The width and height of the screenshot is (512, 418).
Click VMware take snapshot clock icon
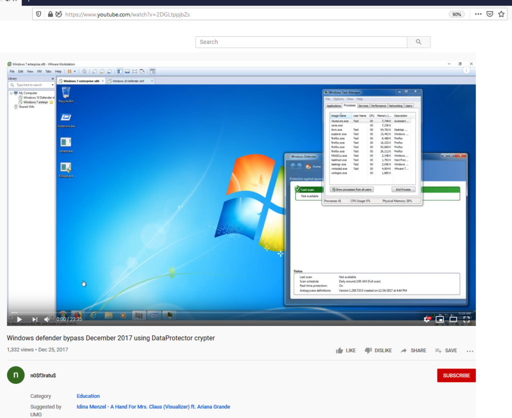click(x=94, y=71)
